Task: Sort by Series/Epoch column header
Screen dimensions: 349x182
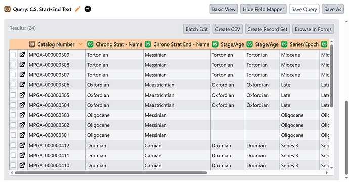Action: coord(304,44)
